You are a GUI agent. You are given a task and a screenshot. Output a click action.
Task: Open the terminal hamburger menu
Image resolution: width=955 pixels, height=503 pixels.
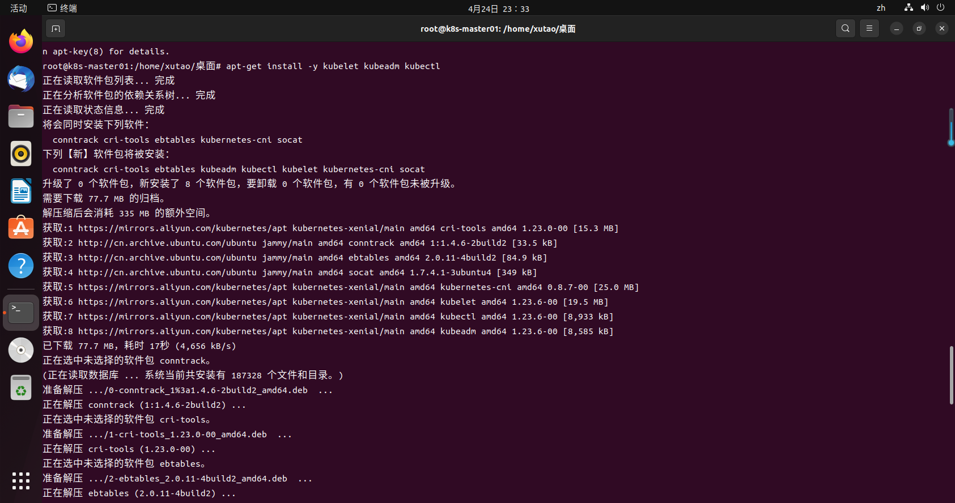pos(869,28)
